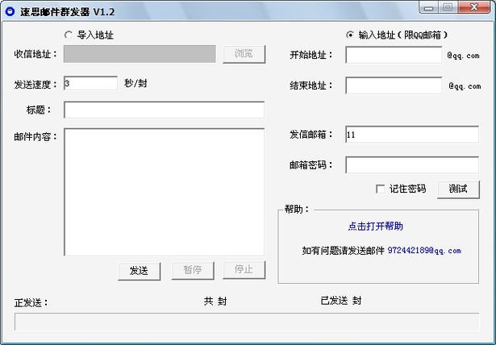Minimize the 速思邮件群发器 window

tap(428, 7)
